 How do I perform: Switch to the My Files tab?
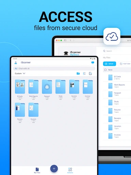(37, 171)
